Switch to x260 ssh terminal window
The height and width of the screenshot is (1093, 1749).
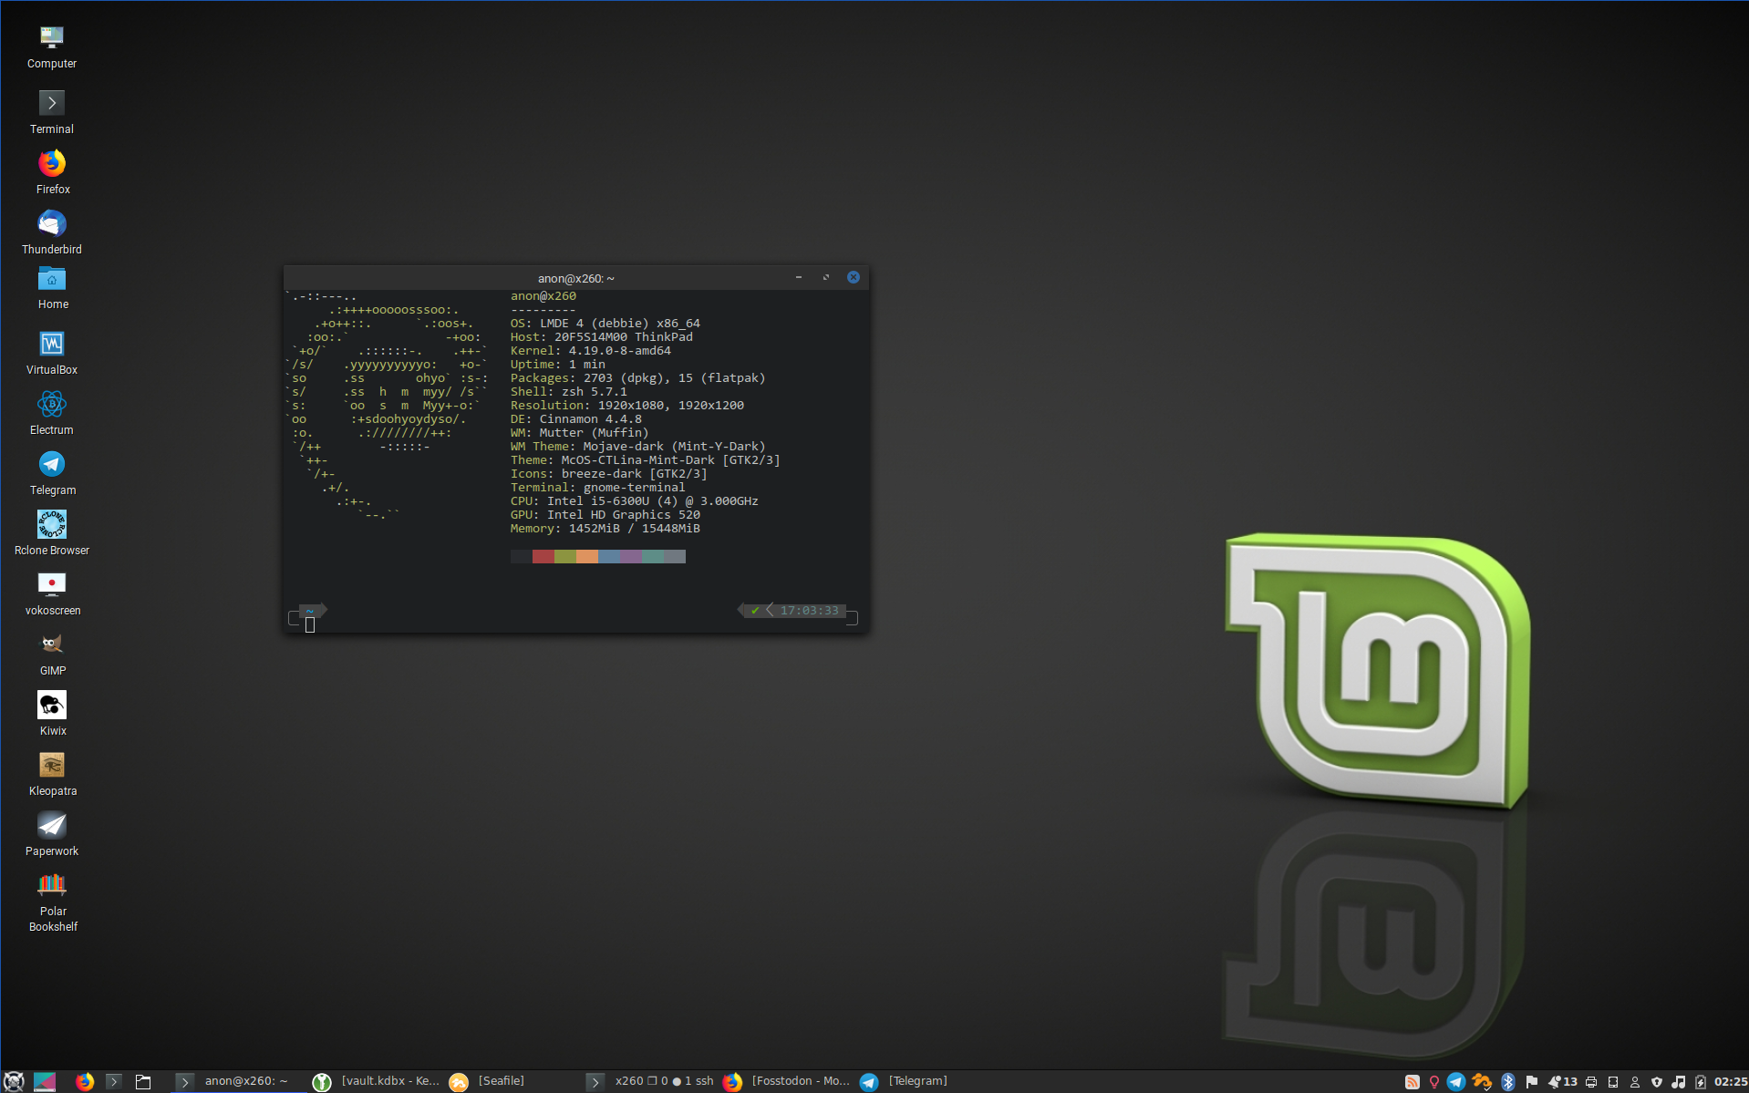tap(649, 1081)
